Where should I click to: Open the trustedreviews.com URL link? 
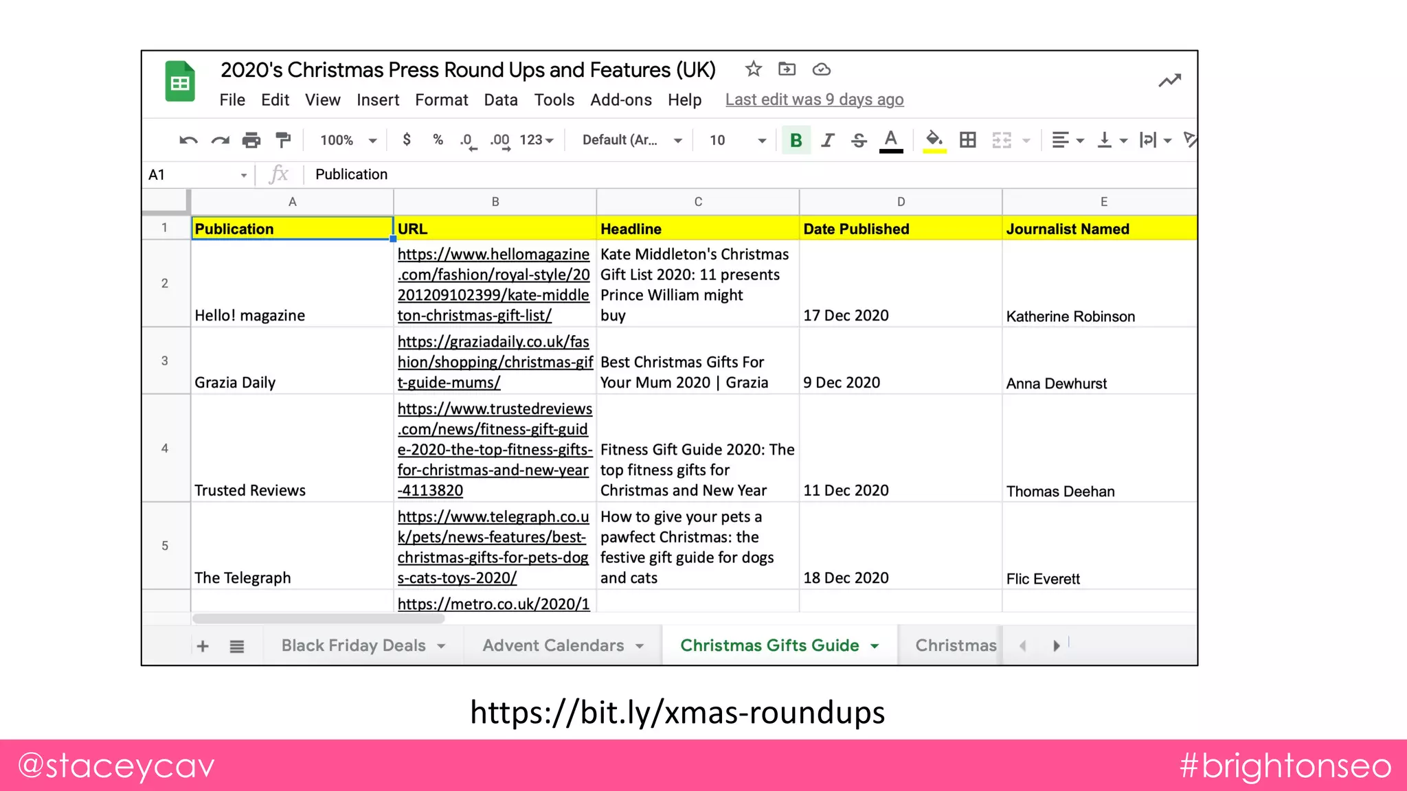click(495, 449)
